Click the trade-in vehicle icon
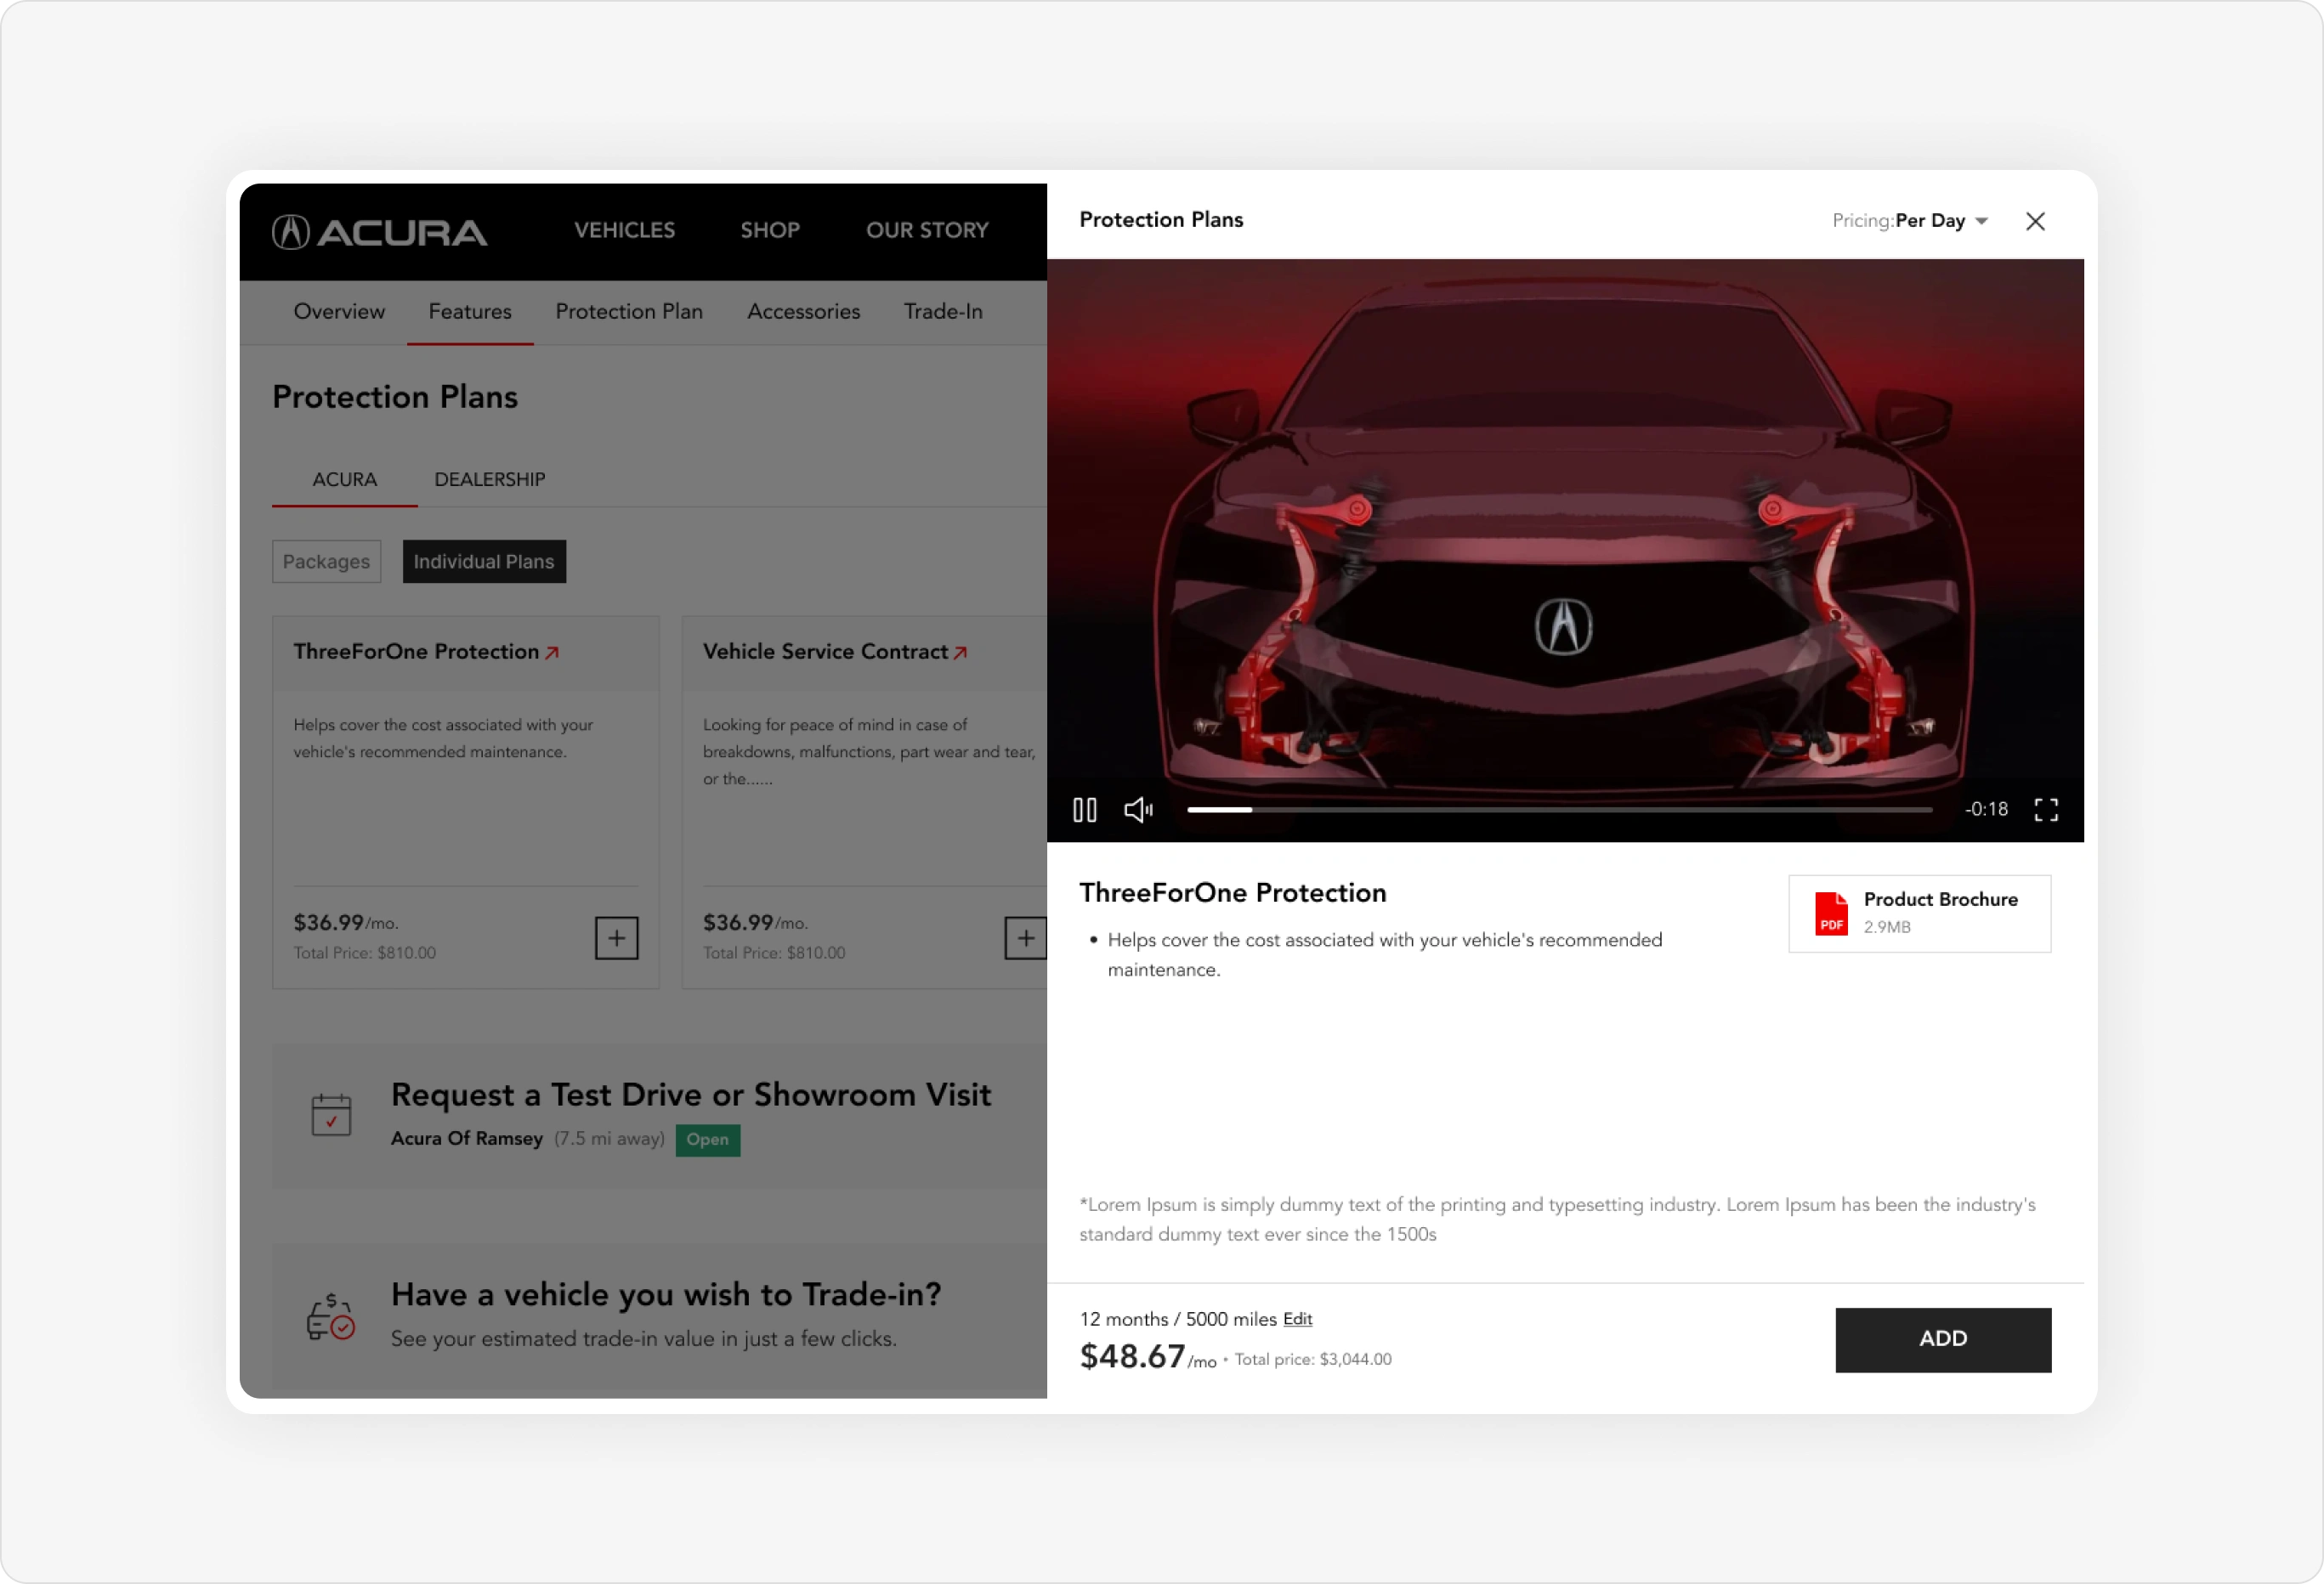This screenshot has height=1584, width=2324. click(330, 1317)
